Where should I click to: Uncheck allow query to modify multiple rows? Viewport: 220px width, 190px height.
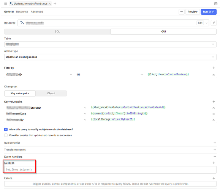(6, 129)
